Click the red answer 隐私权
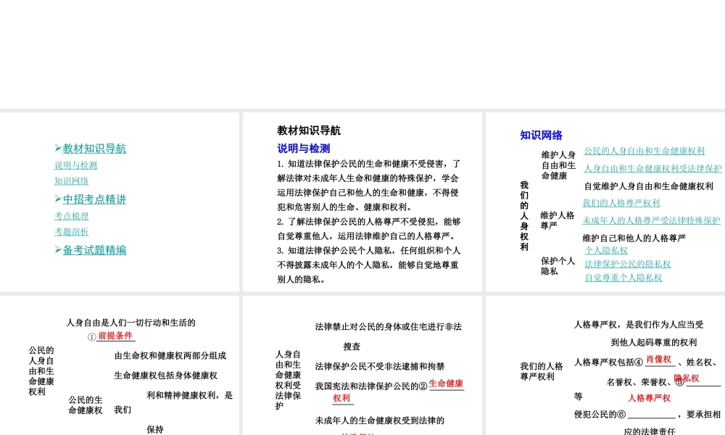The width and height of the screenshot is (725, 435). point(687,378)
